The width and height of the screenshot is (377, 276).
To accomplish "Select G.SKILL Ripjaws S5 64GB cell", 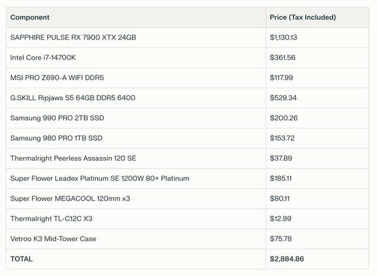I will tap(72, 98).
